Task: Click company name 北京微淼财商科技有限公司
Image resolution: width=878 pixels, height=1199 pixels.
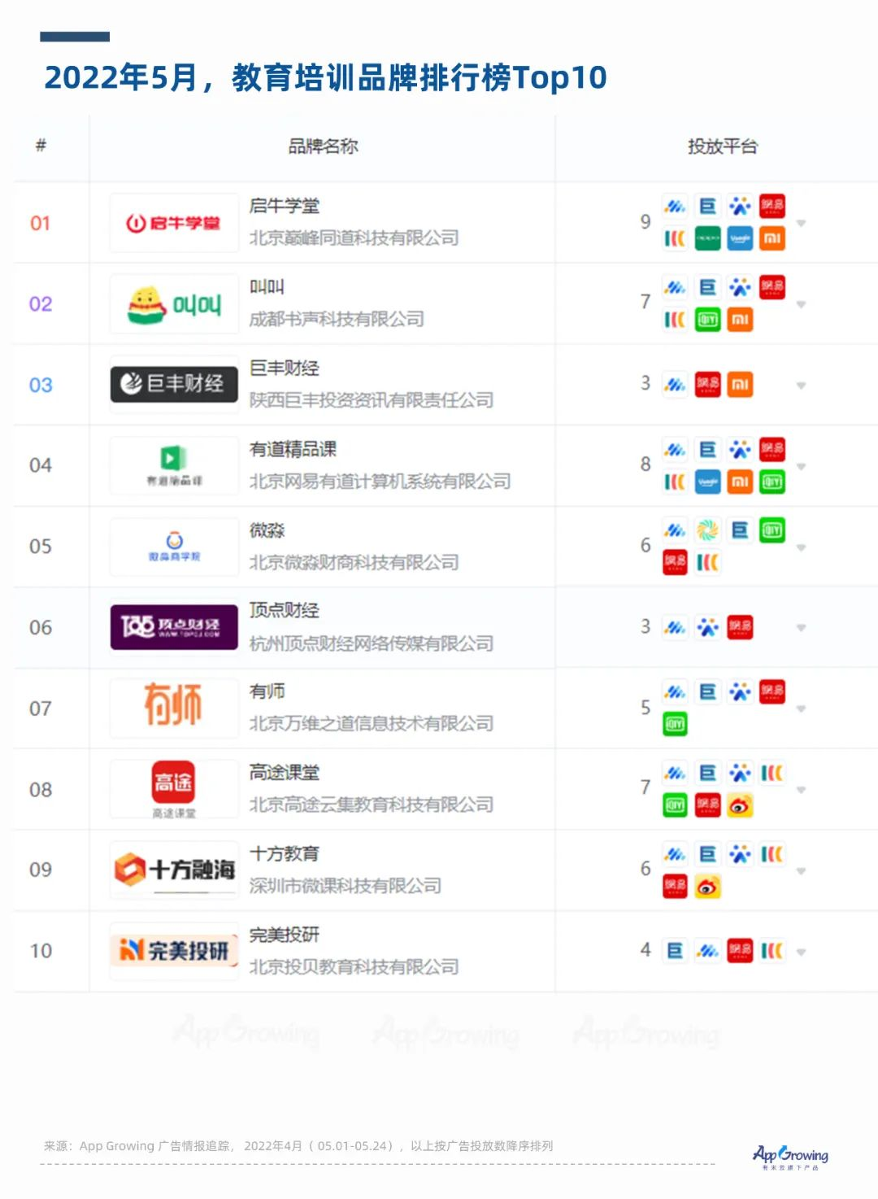Action: point(354,562)
